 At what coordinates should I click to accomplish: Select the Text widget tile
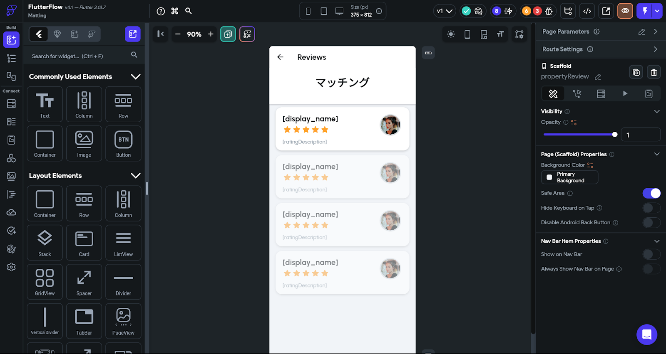click(x=45, y=104)
